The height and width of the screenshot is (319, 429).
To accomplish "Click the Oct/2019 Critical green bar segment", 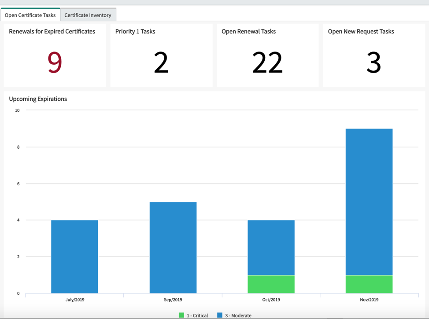I will 271,284.
